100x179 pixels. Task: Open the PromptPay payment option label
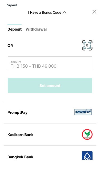17,112
